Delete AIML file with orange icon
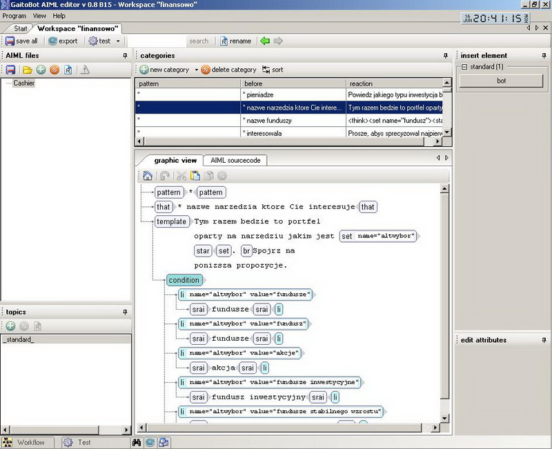 [x=55, y=70]
